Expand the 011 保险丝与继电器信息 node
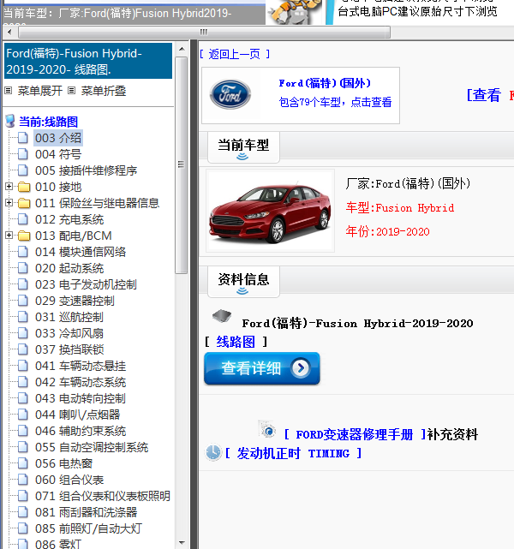 (x=9, y=203)
